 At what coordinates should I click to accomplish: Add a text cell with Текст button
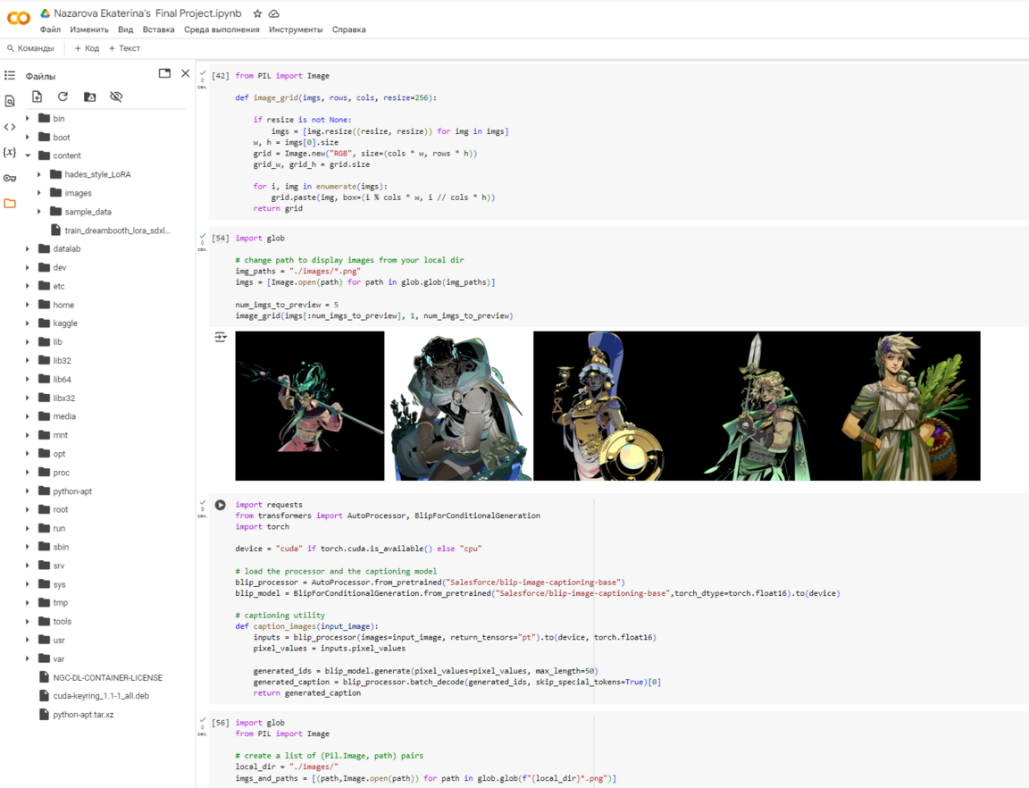(125, 48)
